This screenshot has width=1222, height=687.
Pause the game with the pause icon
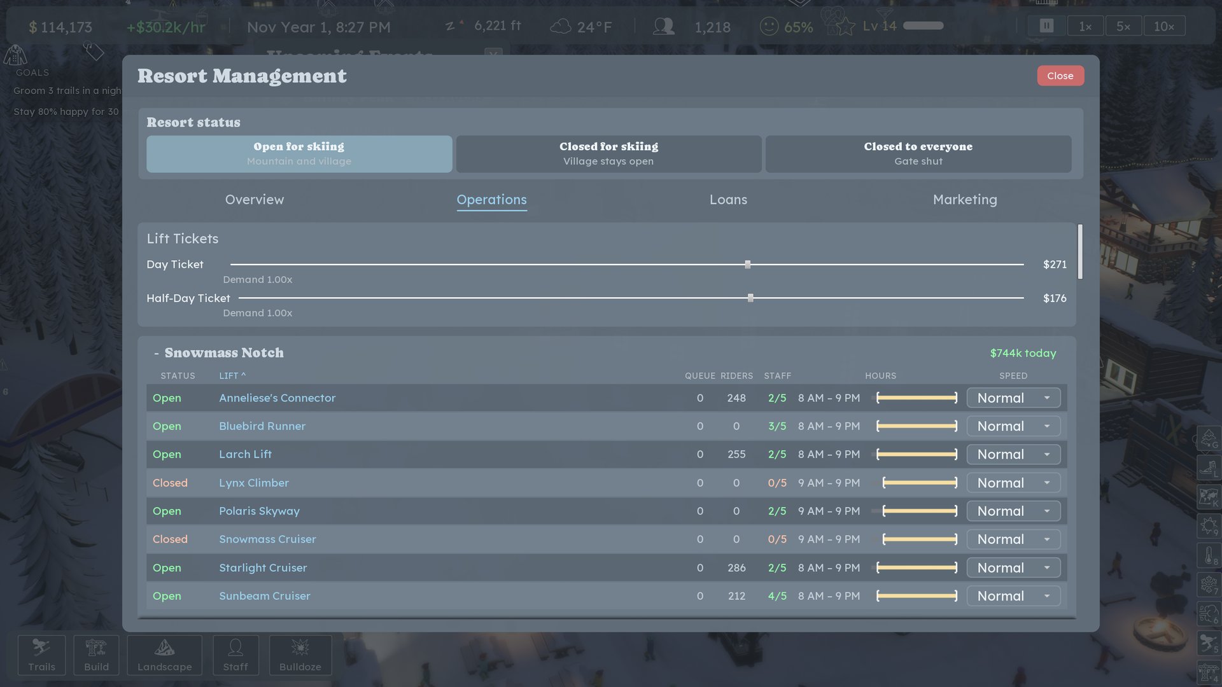1046,26
